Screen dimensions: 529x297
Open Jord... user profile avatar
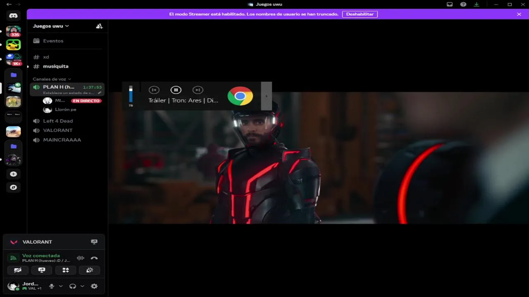(x=13, y=286)
